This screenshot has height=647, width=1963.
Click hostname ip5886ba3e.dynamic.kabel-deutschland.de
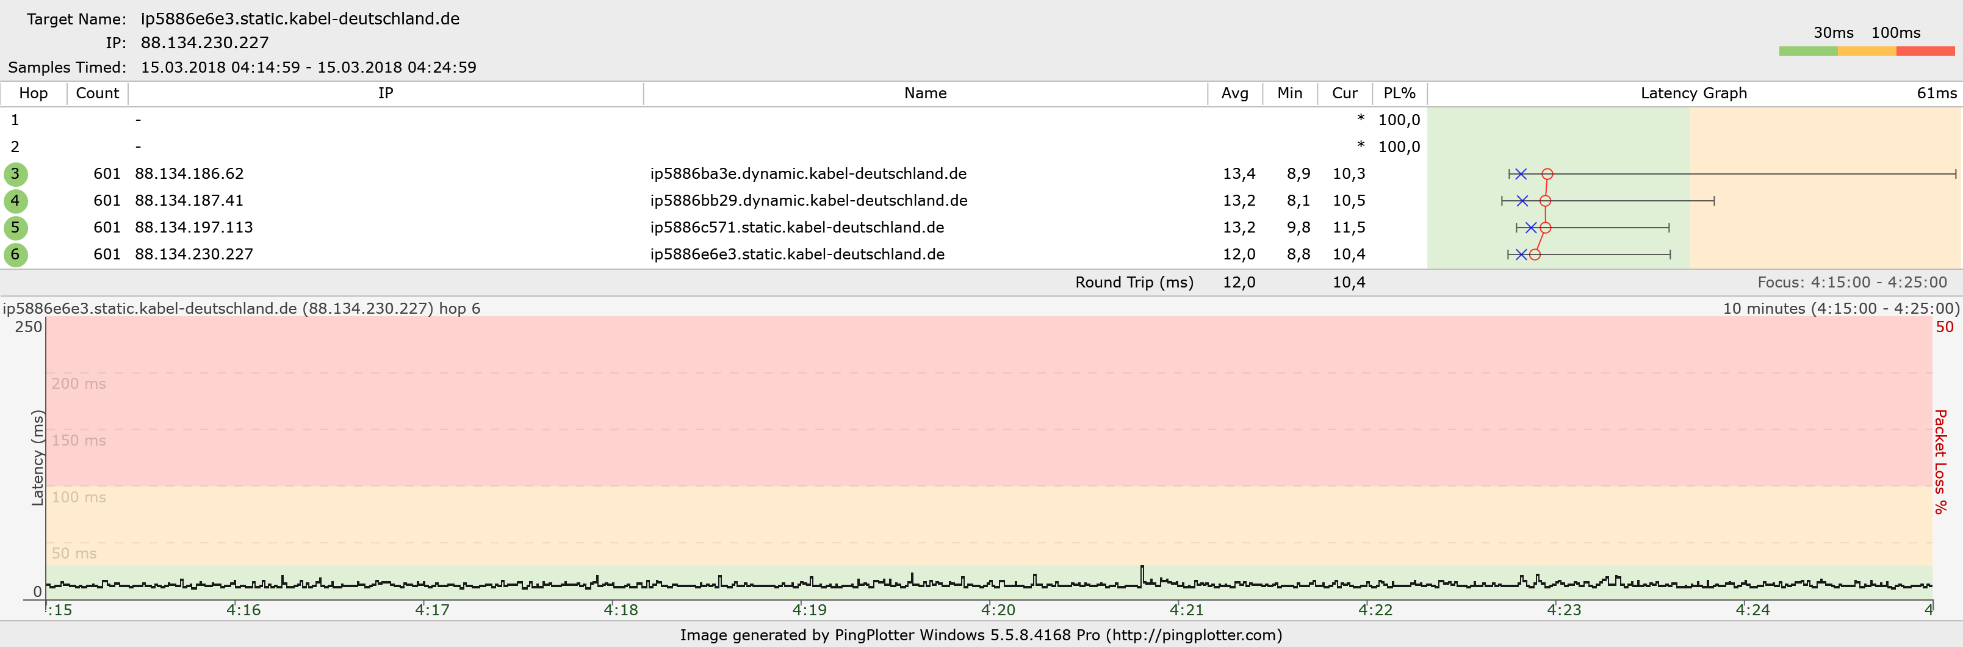(x=809, y=174)
